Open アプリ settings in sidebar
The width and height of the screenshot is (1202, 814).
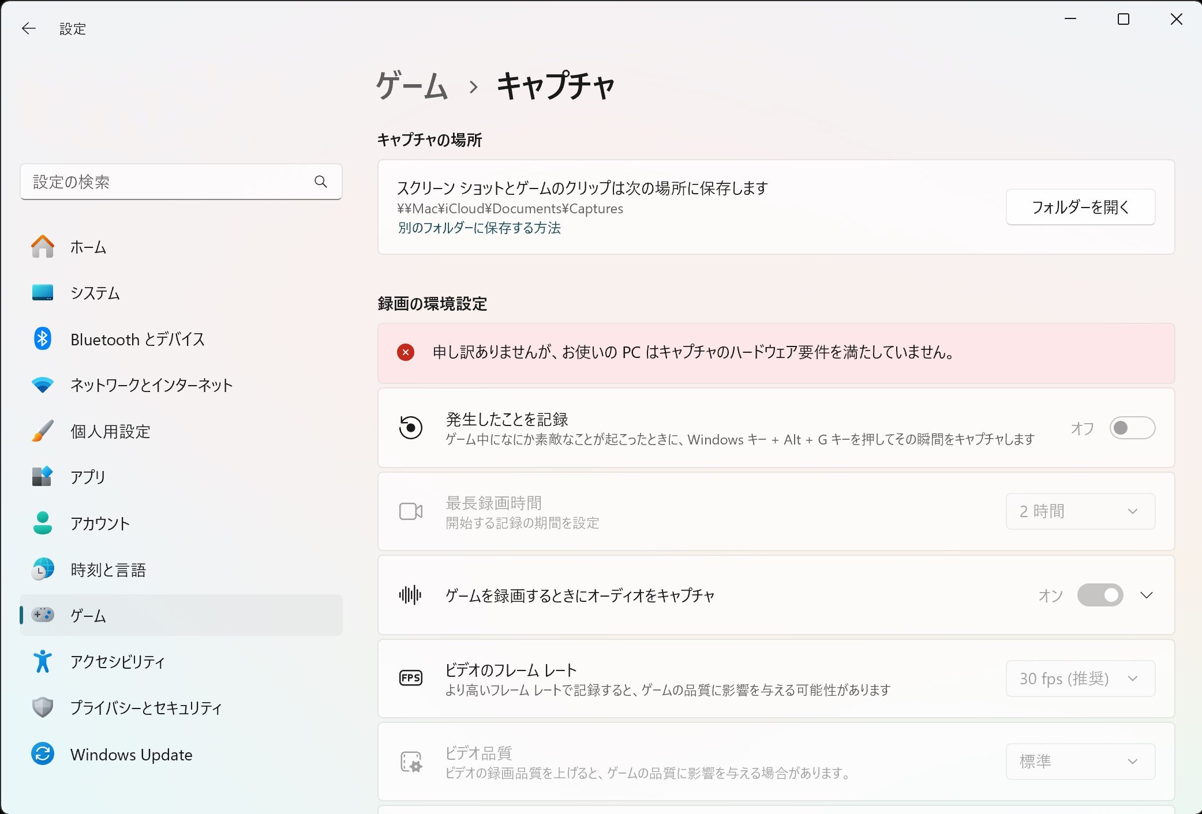[x=181, y=477]
